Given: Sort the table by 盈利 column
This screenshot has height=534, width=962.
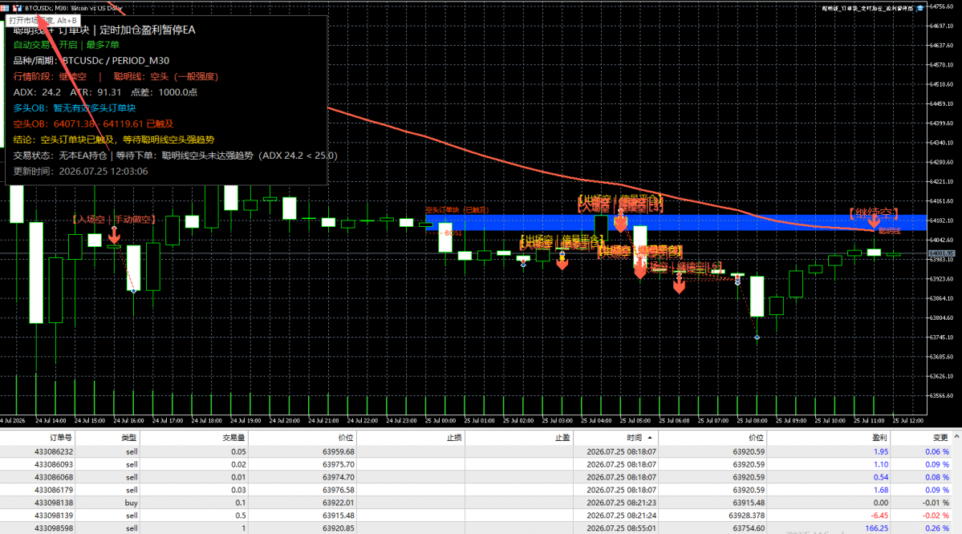Looking at the screenshot, I should click(828, 438).
